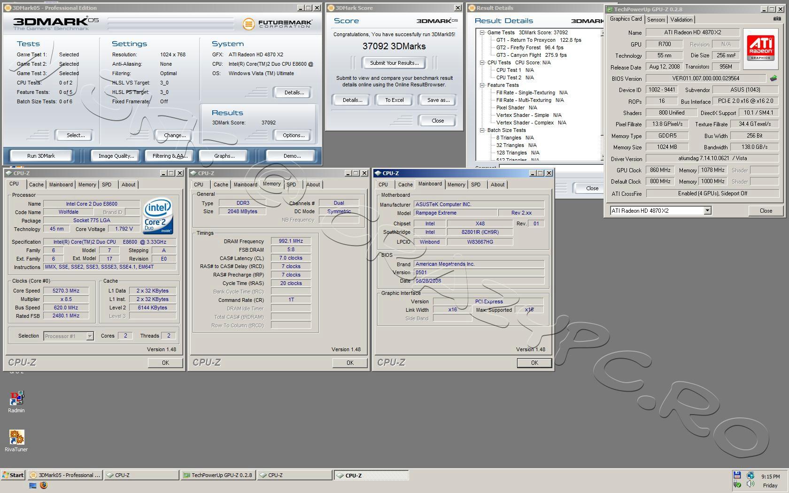The width and height of the screenshot is (789, 493).
Task: Click the 37092 3DMarks score text
Action: point(394,46)
